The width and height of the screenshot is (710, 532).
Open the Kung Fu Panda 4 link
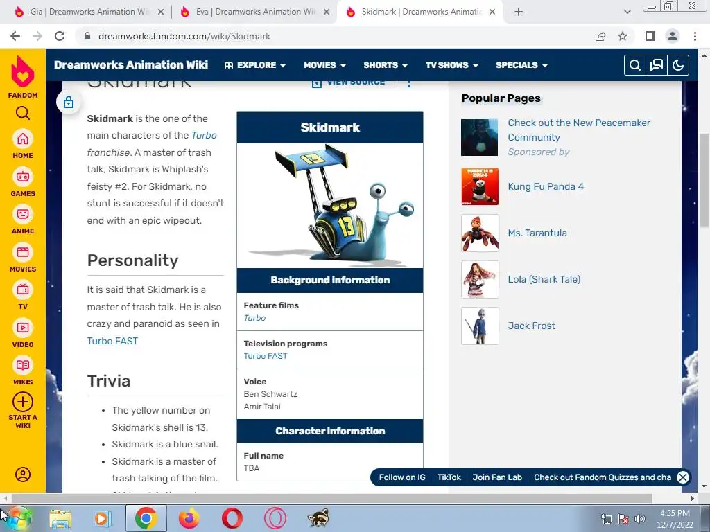click(x=546, y=186)
